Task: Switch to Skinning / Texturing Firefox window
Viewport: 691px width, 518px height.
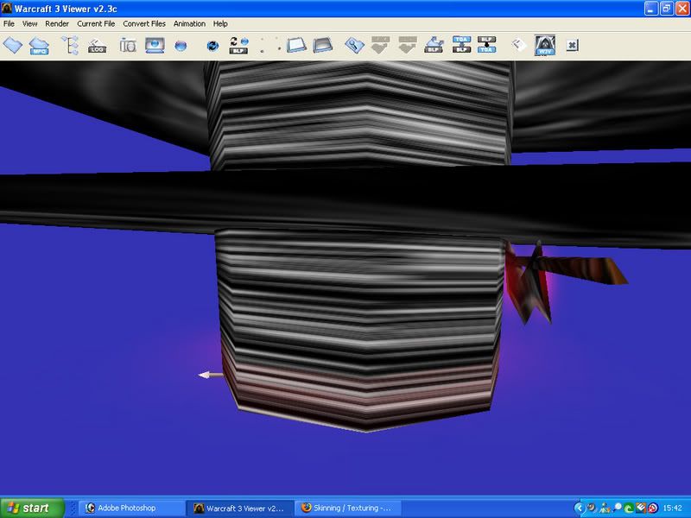Action: 347,508
